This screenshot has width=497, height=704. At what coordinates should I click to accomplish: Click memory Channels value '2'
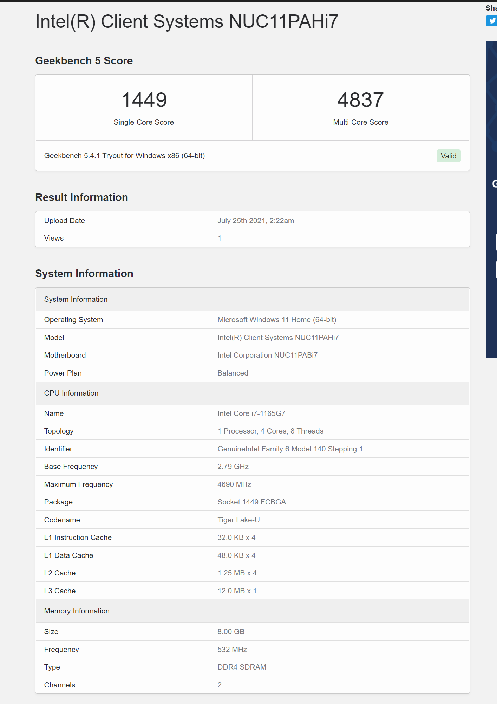tap(220, 685)
